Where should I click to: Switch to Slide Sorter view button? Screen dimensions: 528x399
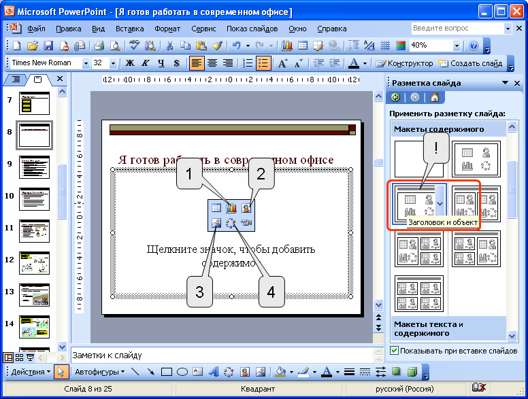(20, 358)
